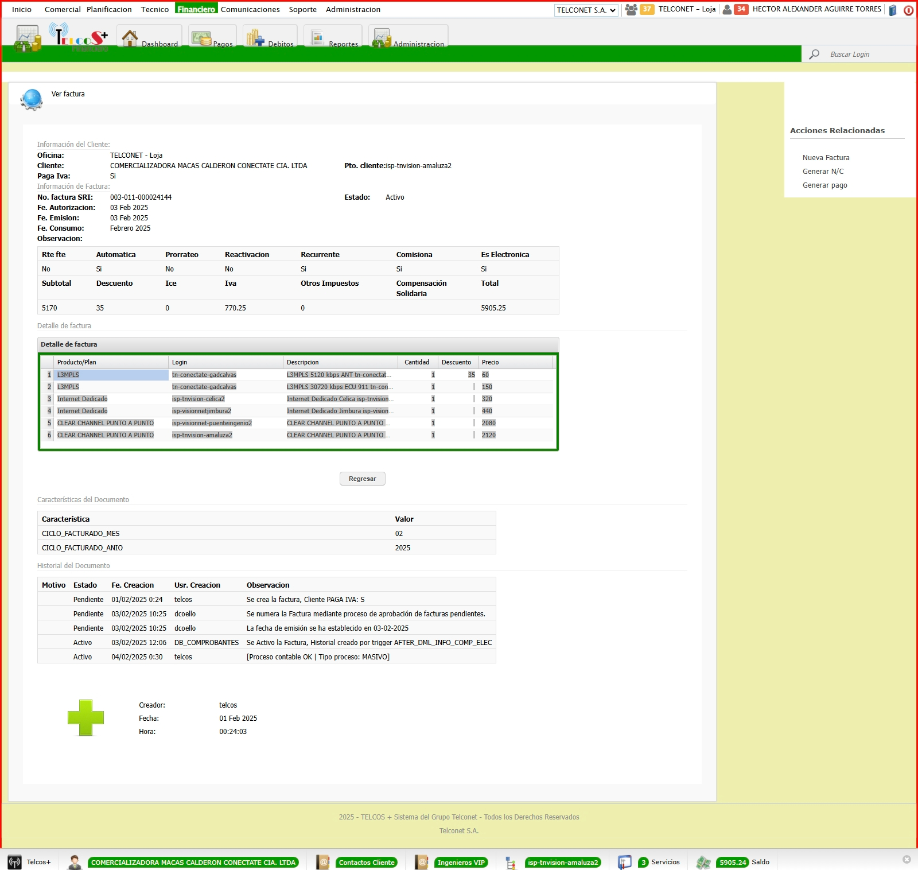Click the network tree icon in bottom bar
918x870 pixels.
511,863
